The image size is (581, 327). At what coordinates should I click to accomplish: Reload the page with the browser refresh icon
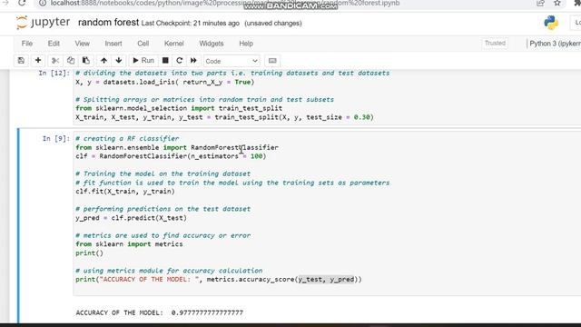click(x=22, y=3)
